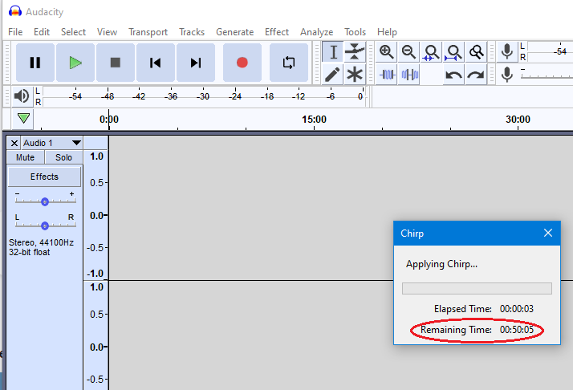The width and height of the screenshot is (573, 390).
Task: Open the Tools menu
Action: [355, 32]
